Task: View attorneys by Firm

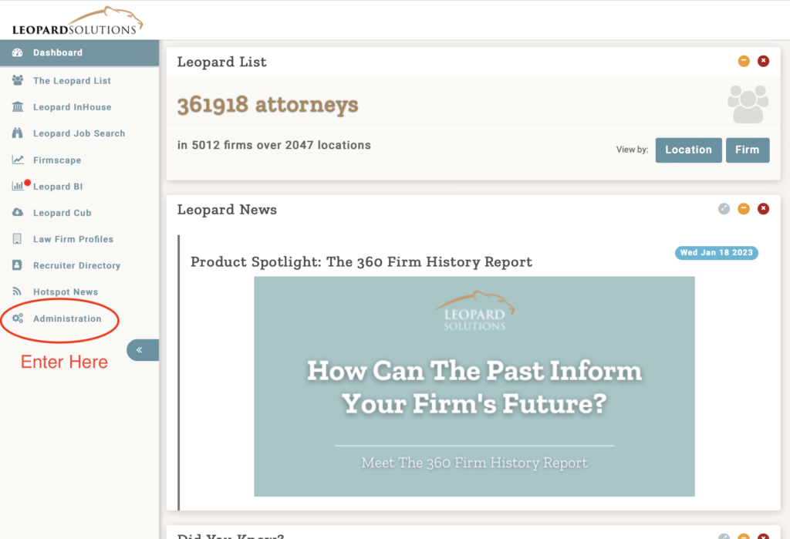Action: 747,150
